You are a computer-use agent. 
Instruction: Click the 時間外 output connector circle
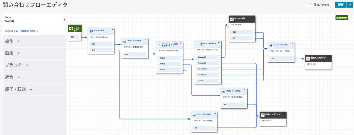click(181, 64)
